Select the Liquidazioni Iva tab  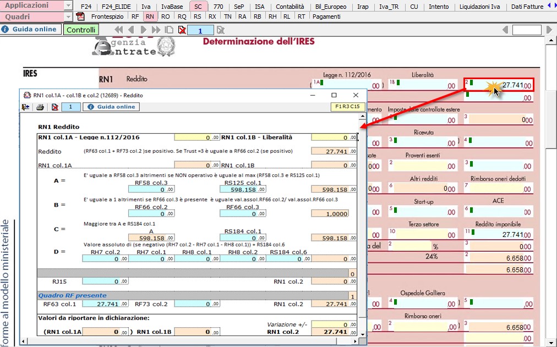click(479, 7)
